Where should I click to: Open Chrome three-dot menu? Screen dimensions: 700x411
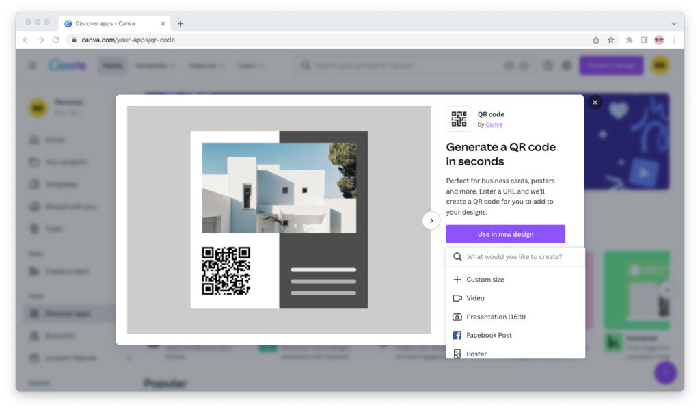click(674, 40)
